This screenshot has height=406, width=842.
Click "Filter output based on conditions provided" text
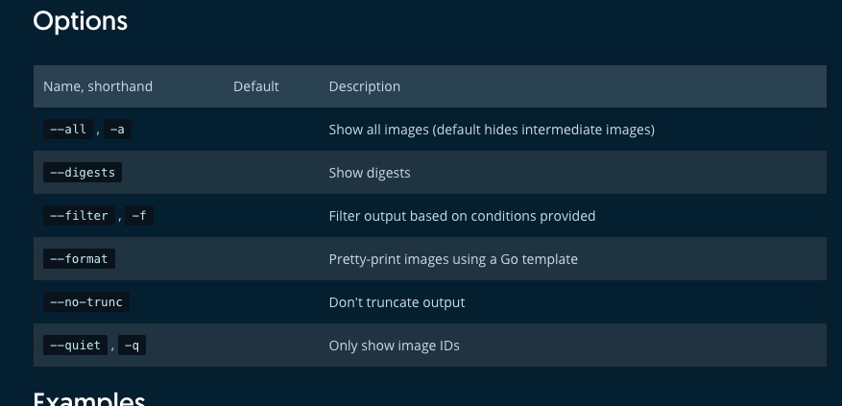462,216
